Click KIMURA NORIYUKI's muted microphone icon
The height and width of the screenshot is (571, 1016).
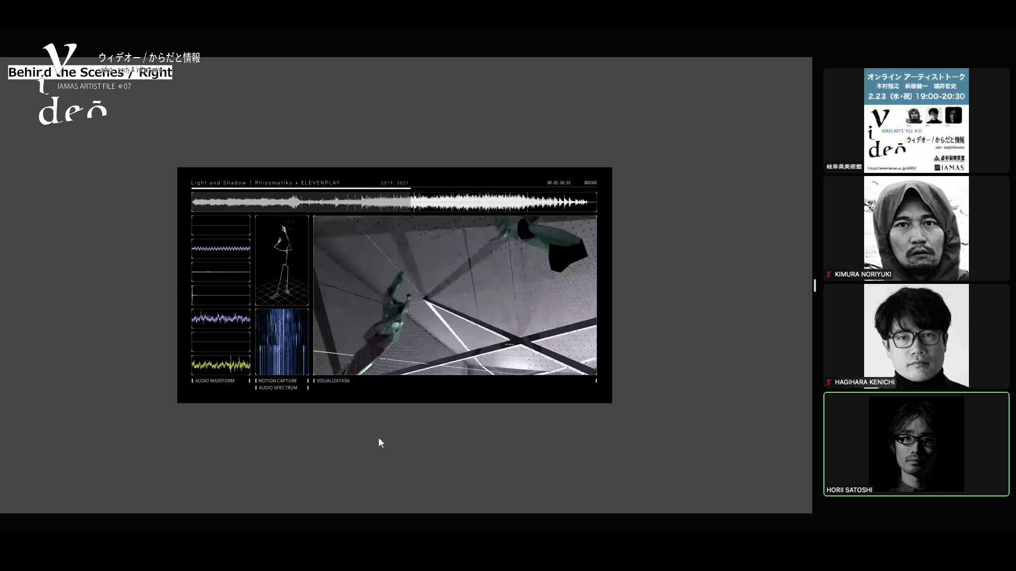click(x=829, y=274)
